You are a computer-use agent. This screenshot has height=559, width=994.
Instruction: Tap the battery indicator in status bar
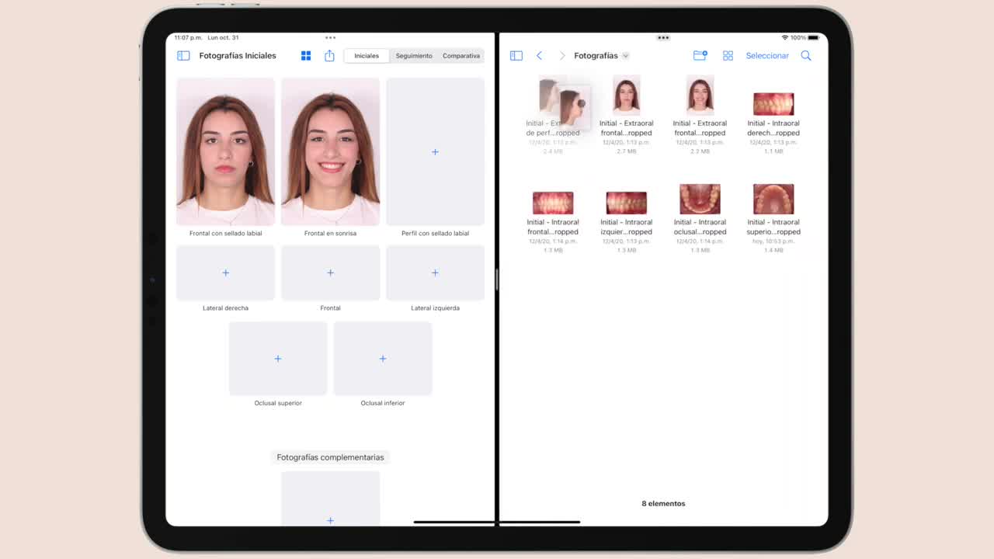click(x=813, y=37)
